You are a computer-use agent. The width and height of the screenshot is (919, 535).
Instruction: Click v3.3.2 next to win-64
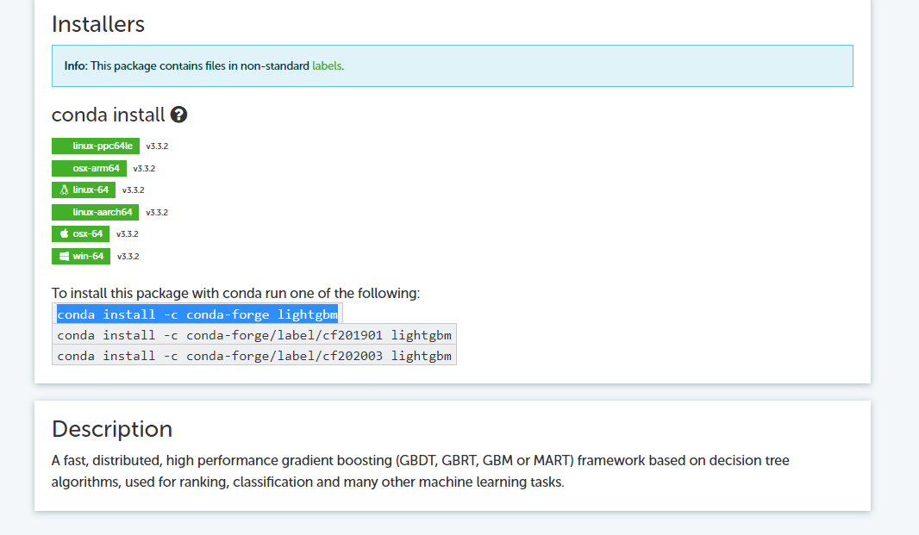(x=128, y=256)
